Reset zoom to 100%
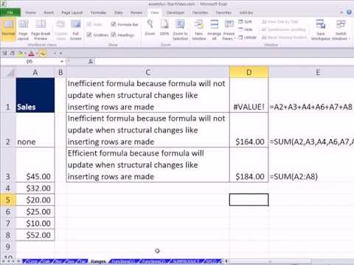354x265 pixels. coord(164,27)
